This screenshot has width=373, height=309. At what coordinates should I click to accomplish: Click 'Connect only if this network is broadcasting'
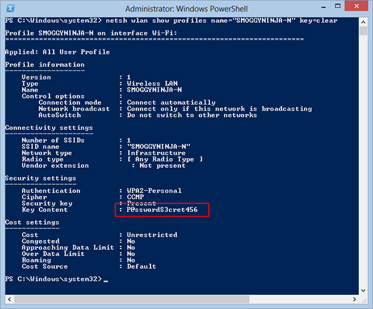pyautogui.click(x=219, y=109)
